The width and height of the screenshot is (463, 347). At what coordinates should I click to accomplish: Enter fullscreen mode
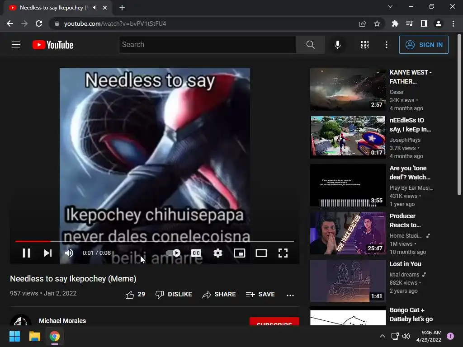[x=283, y=253]
